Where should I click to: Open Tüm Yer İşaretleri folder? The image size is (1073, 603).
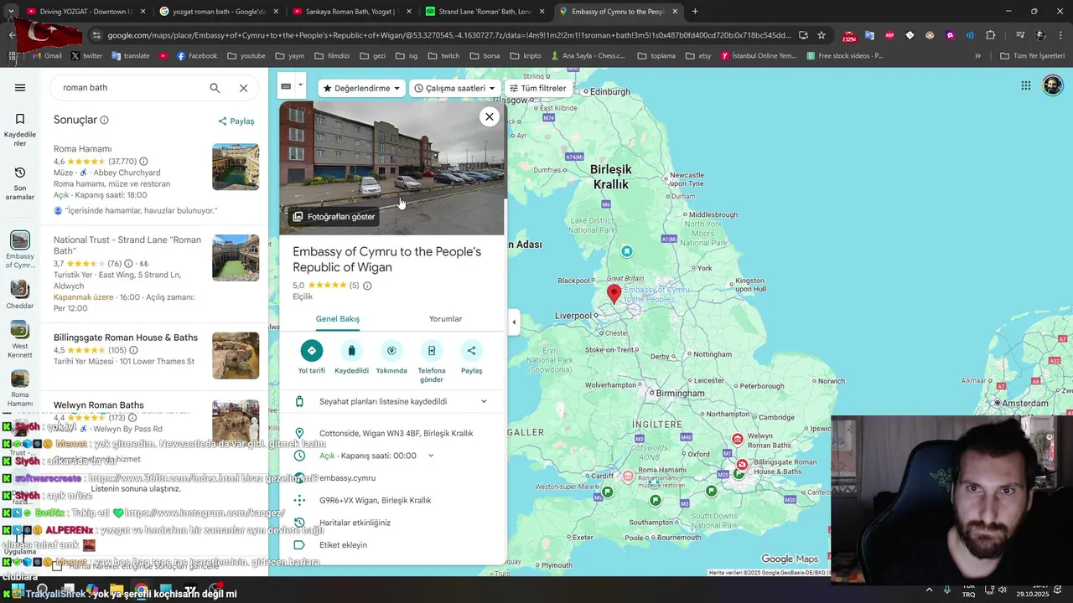[x=1032, y=56]
